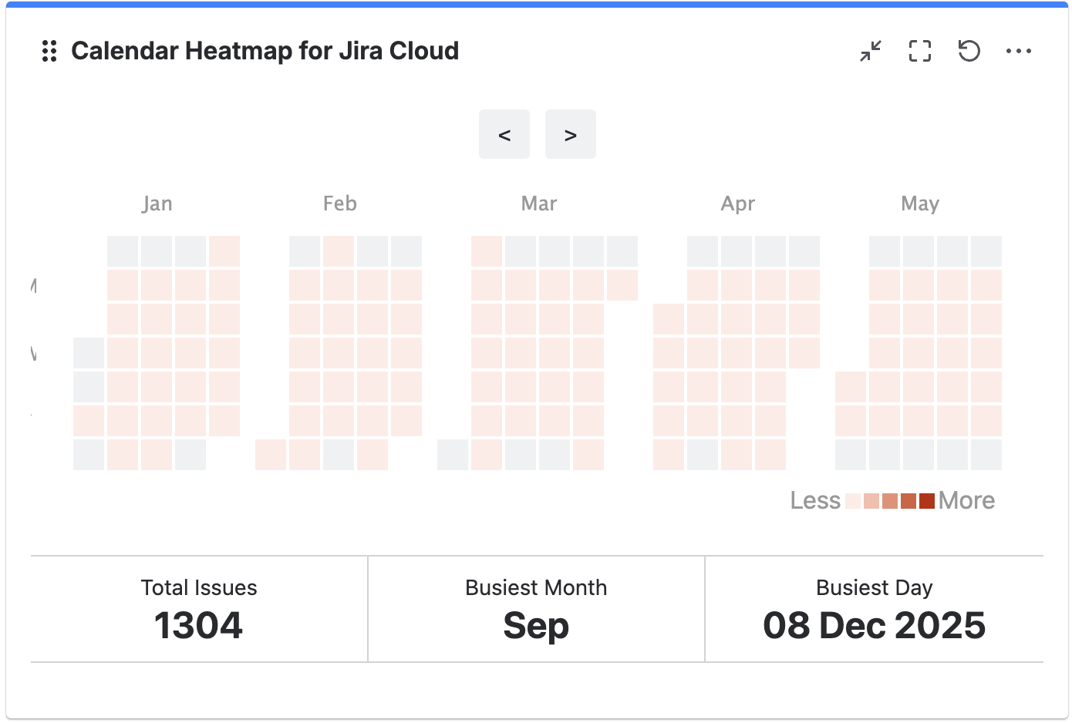Select the Feb month label
This screenshot has height=723, width=1072.
pos(340,203)
